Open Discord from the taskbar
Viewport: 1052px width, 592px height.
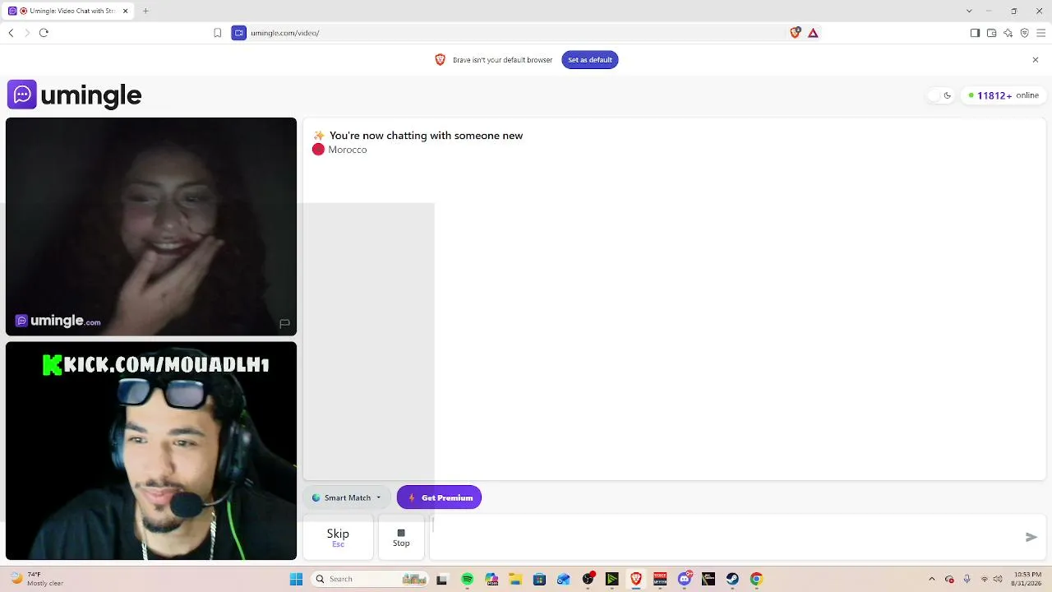(x=685, y=579)
